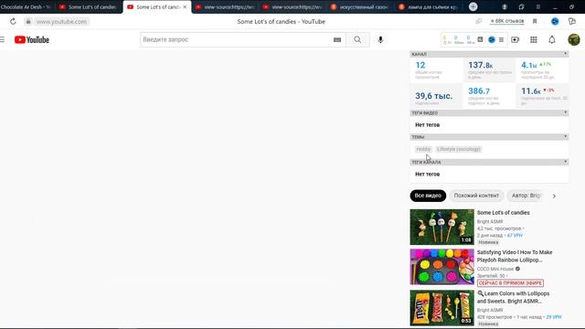
Task: Open a new browser tab with plus
Action: [473, 6]
